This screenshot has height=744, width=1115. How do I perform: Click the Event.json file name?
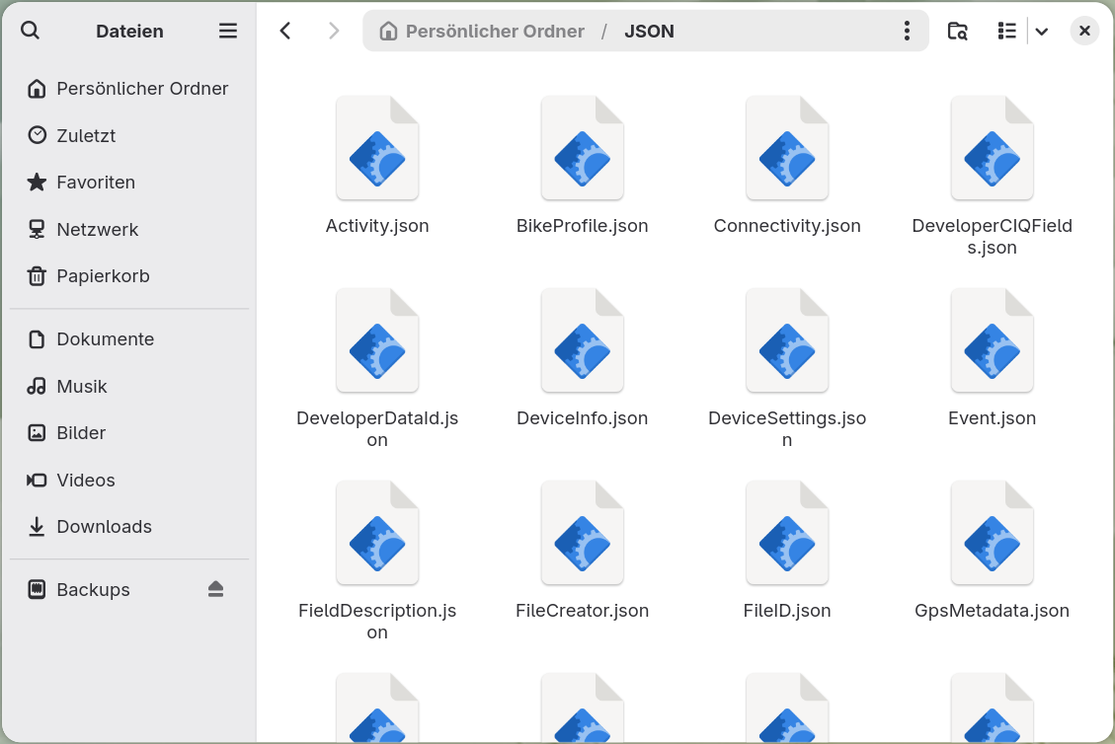[x=992, y=418]
